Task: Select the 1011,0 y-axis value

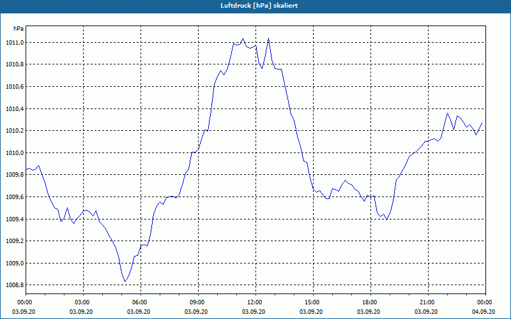Action: click(15, 42)
